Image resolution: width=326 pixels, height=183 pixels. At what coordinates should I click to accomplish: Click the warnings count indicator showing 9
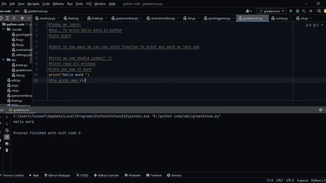[309, 25]
